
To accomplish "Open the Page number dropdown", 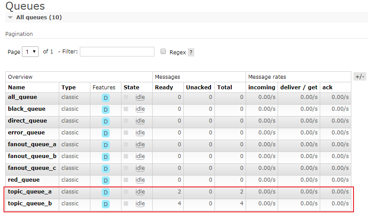I will point(30,52).
